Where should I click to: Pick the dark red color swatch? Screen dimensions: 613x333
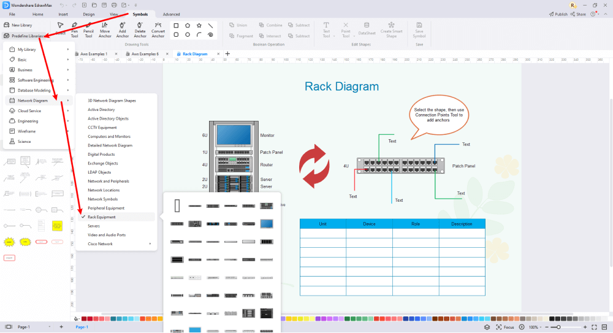[x=85, y=319]
